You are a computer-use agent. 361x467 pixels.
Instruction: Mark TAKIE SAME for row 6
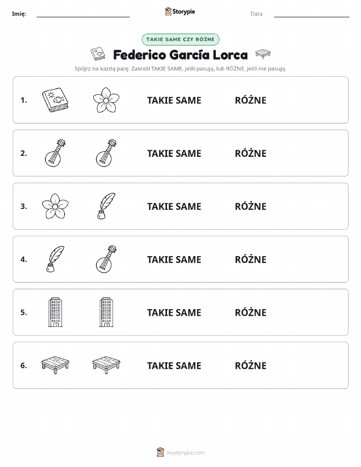[174, 366]
